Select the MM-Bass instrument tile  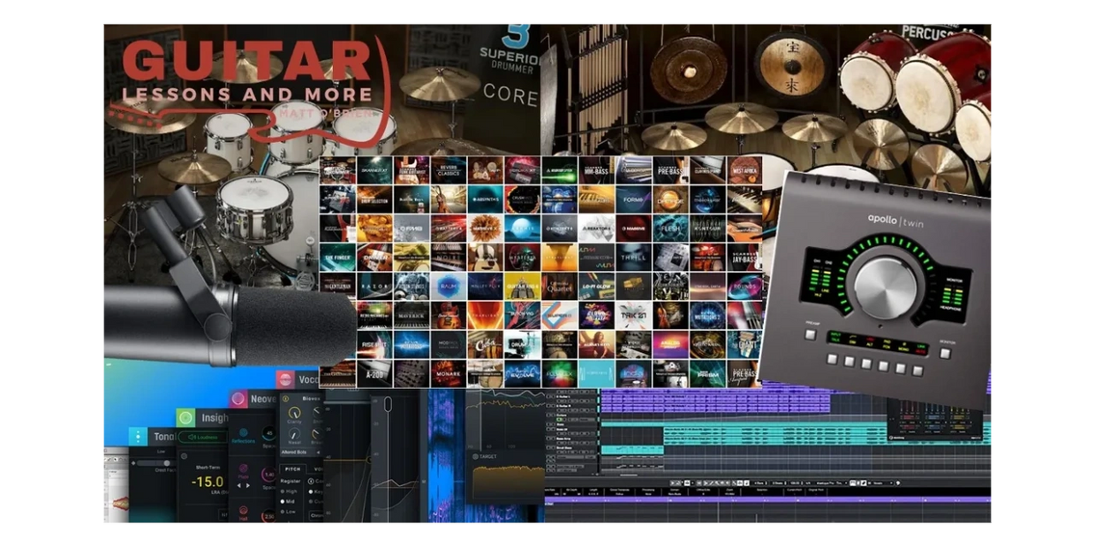598,169
